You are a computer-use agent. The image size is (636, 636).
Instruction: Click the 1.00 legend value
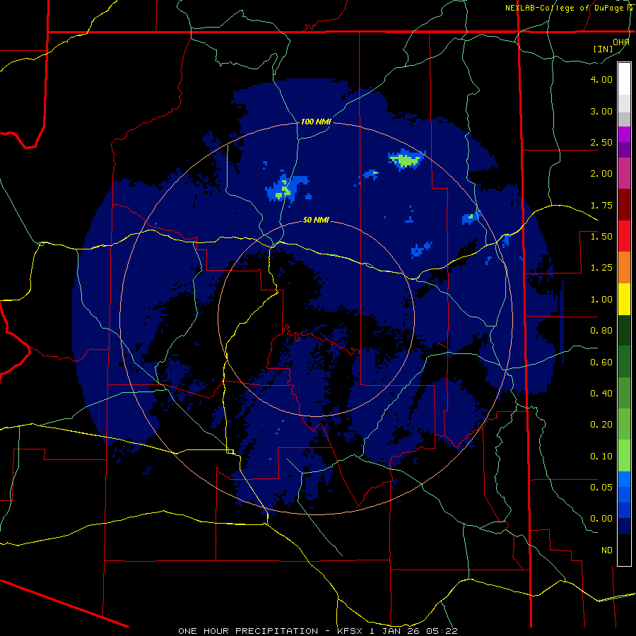click(601, 300)
